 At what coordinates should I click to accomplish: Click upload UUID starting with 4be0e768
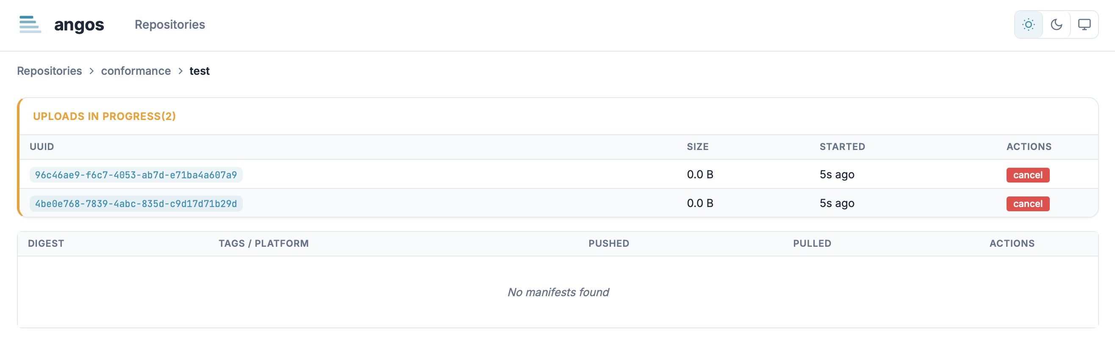click(x=136, y=204)
